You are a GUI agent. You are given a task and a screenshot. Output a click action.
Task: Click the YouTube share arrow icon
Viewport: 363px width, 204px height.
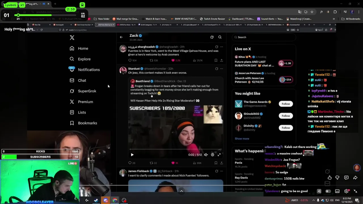355,178
